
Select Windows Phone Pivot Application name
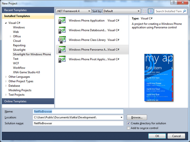click(x=88, y=59)
